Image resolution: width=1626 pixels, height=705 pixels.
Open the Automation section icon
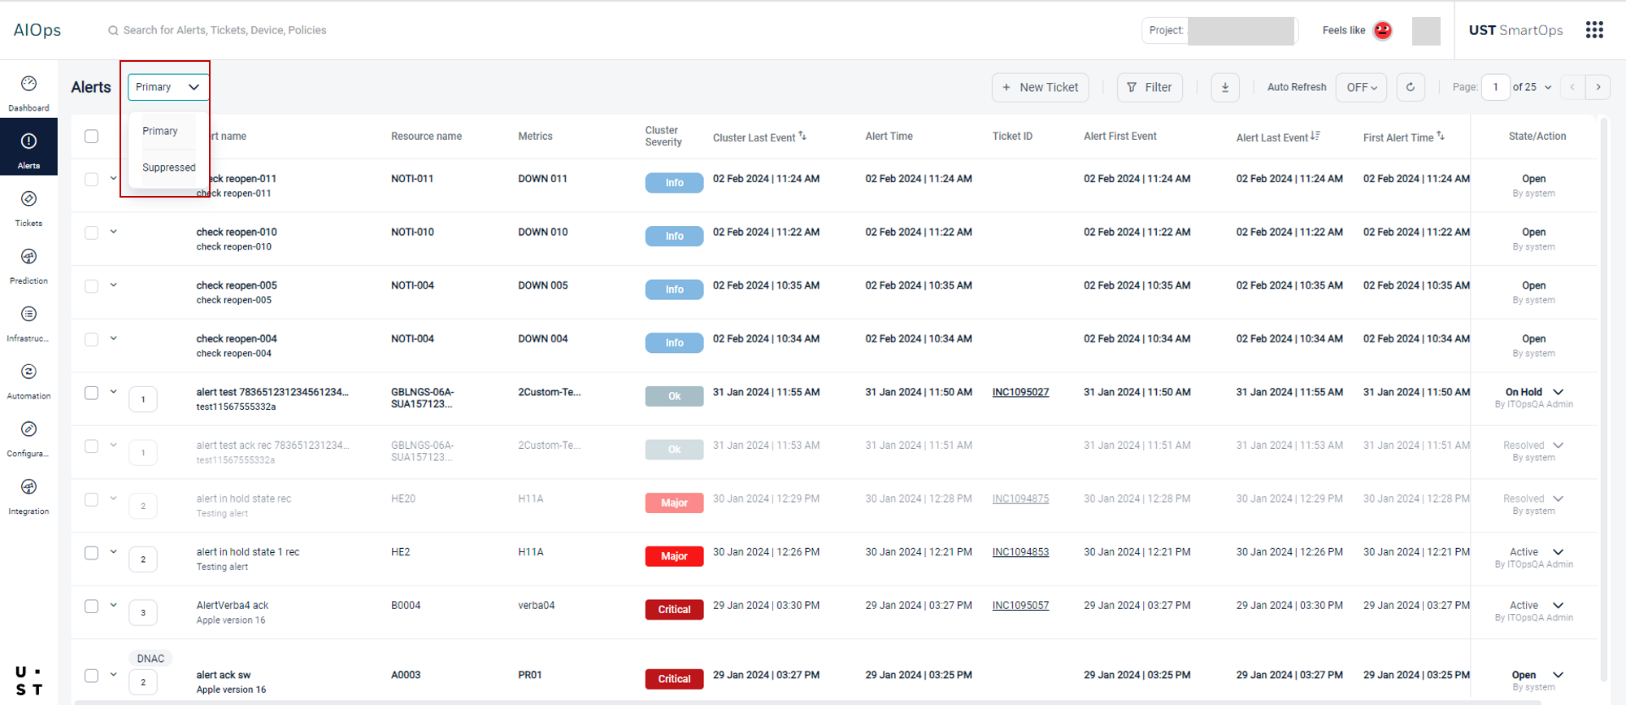click(28, 372)
